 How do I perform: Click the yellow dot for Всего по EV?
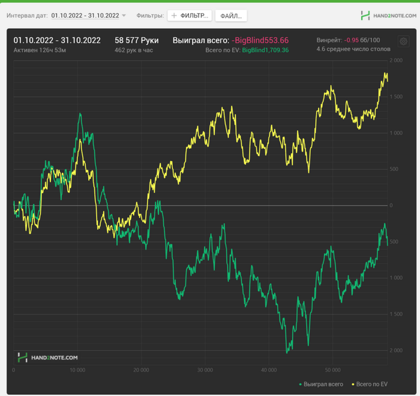(352, 383)
